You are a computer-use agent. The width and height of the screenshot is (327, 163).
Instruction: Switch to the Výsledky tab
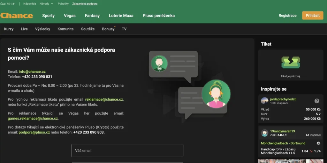tap(42, 29)
